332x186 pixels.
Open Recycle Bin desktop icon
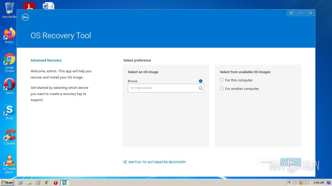click(9, 10)
